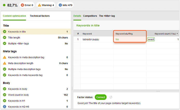Select Keywords in body factor
The height and width of the screenshot is (110, 180).
pos(36,89)
